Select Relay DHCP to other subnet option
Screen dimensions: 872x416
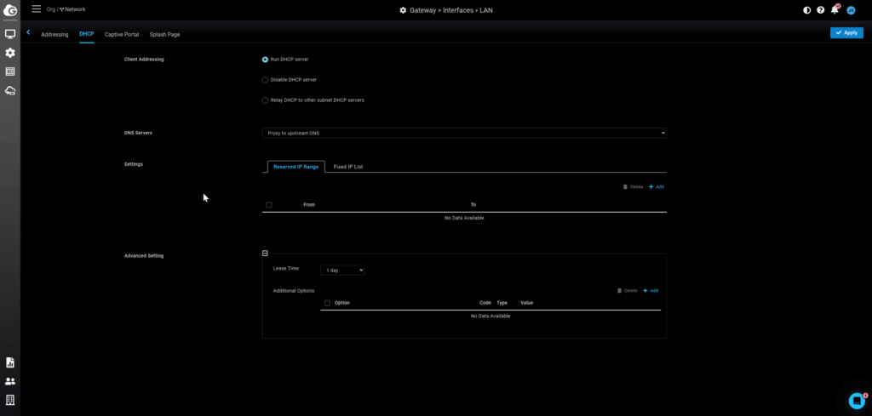coord(266,100)
